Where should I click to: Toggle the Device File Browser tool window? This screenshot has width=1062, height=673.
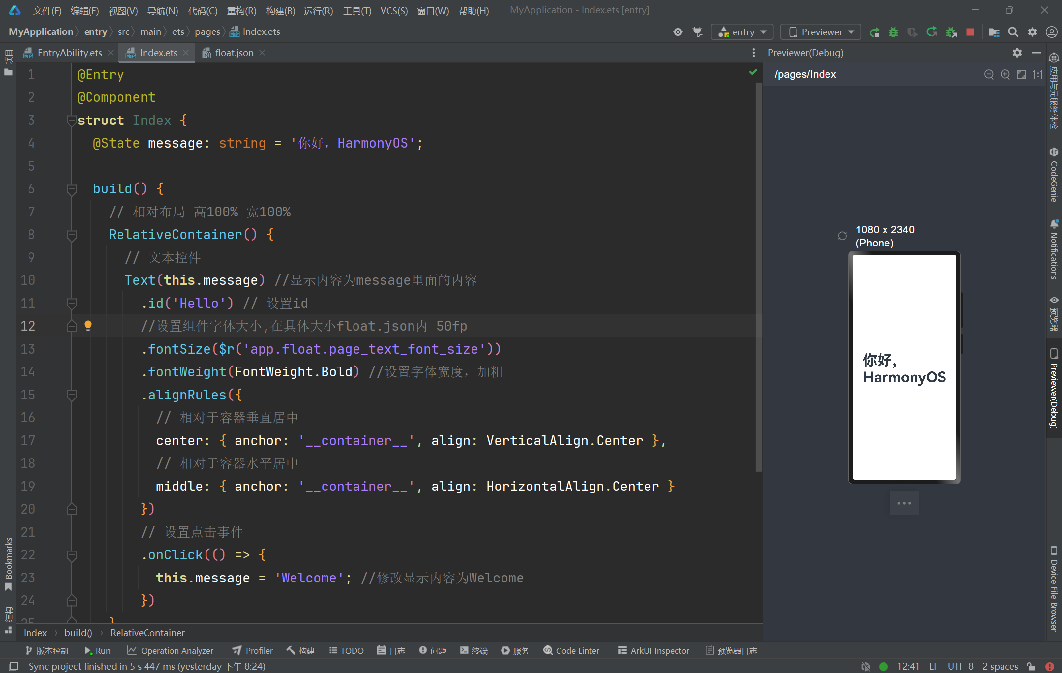(1054, 588)
